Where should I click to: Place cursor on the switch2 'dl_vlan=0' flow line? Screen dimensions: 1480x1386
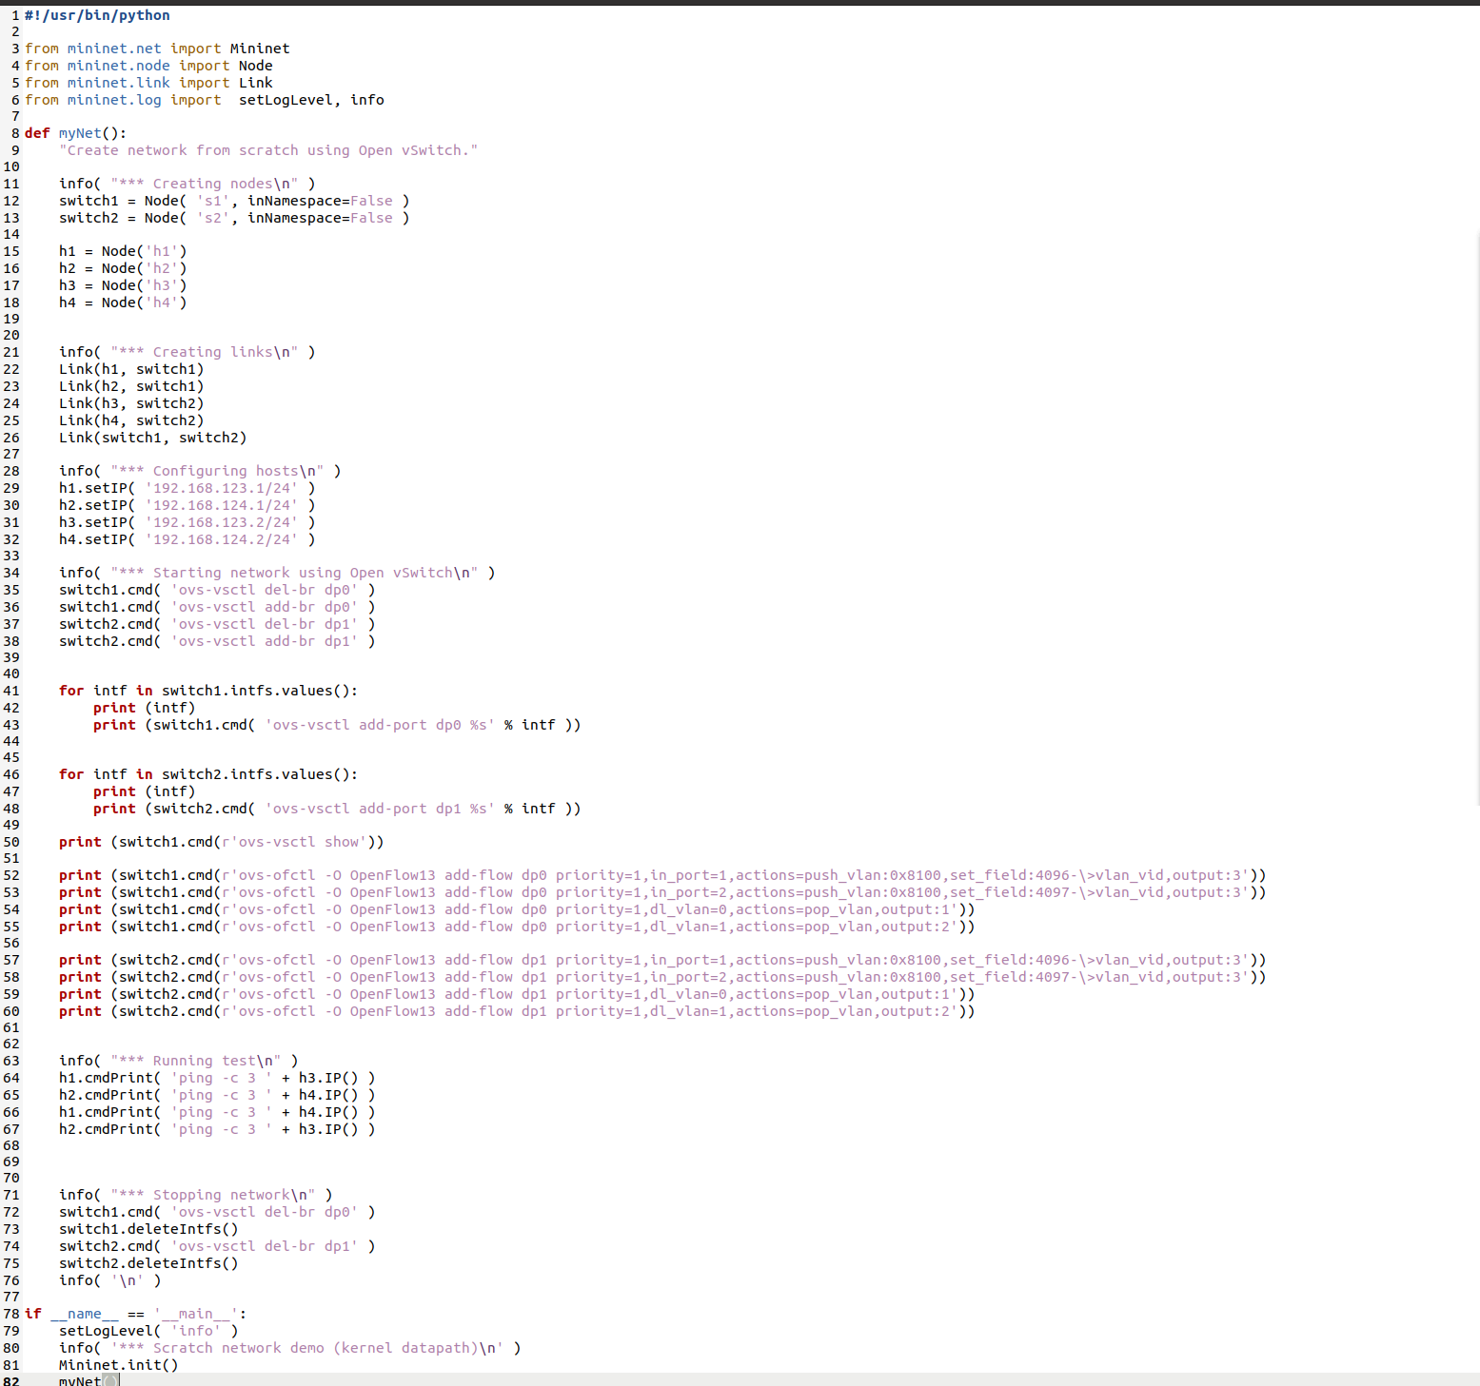(x=517, y=994)
